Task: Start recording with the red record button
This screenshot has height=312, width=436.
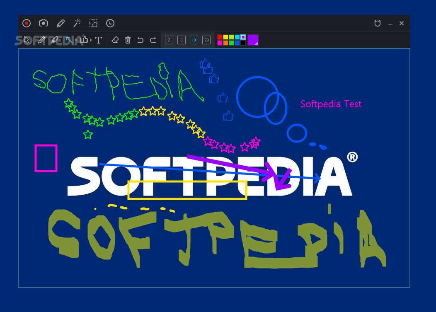Action: [27, 23]
